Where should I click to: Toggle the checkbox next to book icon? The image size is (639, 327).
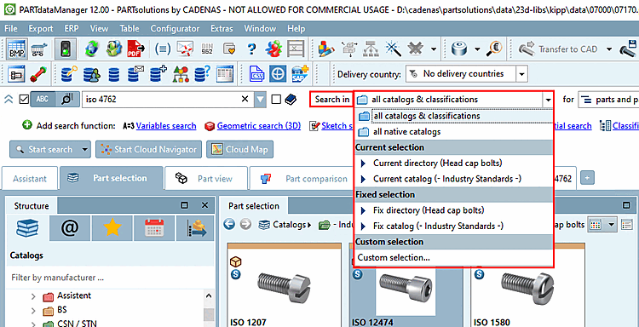click(x=276, y=100)
